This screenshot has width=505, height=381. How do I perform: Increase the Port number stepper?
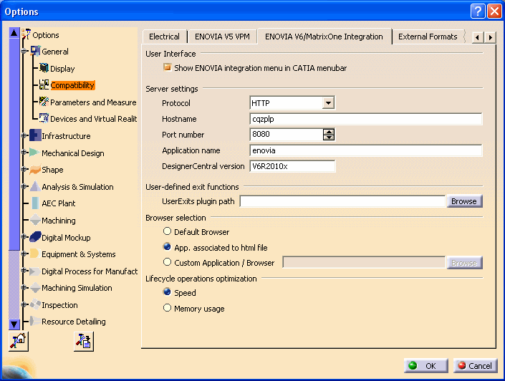329,131
